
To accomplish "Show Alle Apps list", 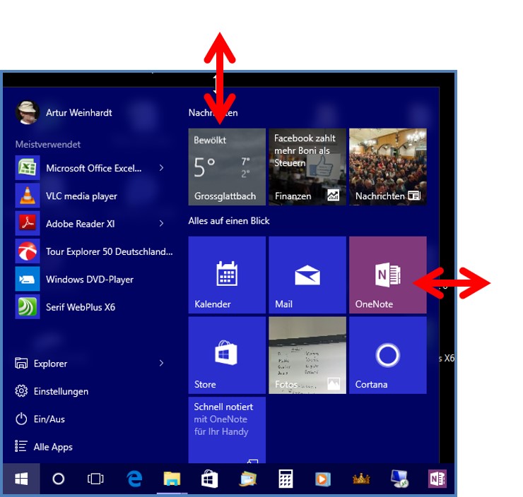I will [x=44, y=447].
